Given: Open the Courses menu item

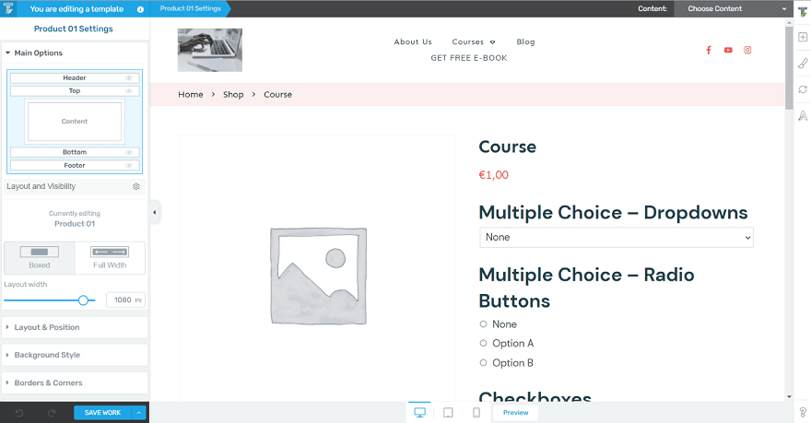Looking at the screenshot, I should click(x=473, y=41).
